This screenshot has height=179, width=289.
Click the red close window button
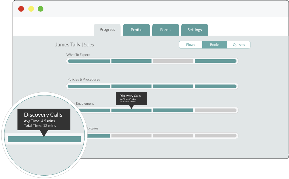pyautogui.click(x=21, y=9)
